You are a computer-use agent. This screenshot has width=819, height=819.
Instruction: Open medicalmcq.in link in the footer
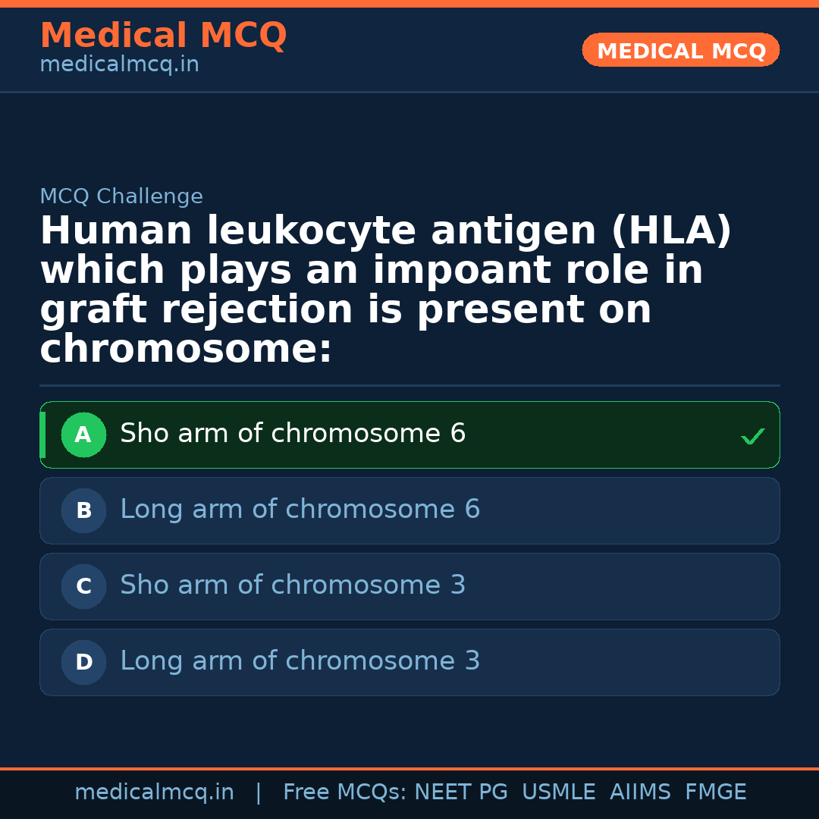pyautogui.click(x=154, y=792)
